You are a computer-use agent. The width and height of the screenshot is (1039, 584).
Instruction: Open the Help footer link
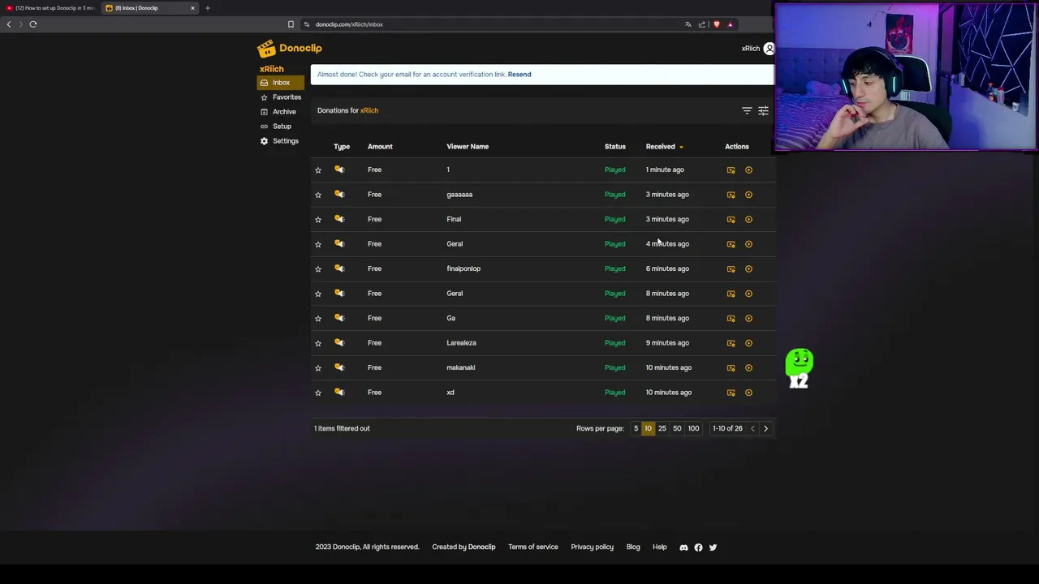click(x=659, y=547)
